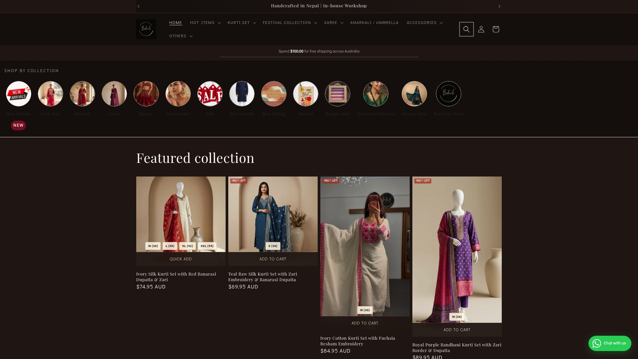Open Anarkali collection circle
Image resolution: width=638 pixels, height=359 pixels.
[x=82, y=94]
